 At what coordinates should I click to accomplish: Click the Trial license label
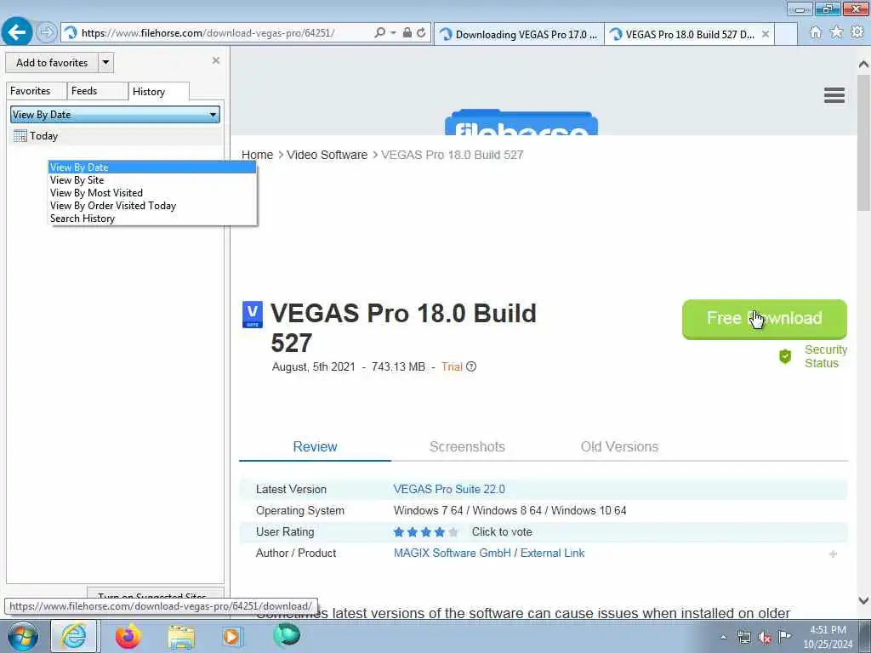point(452,366)
